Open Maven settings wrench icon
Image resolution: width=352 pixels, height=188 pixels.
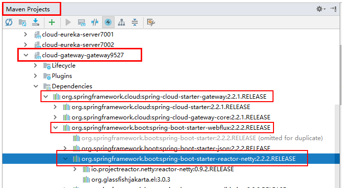pos(151,22)
